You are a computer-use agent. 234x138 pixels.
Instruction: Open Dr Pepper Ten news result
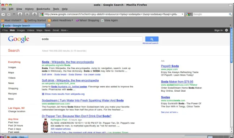pos(77,116)
